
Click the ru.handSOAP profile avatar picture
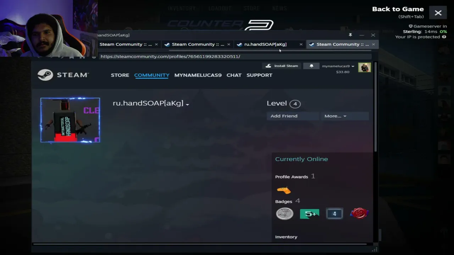(70, 120)
